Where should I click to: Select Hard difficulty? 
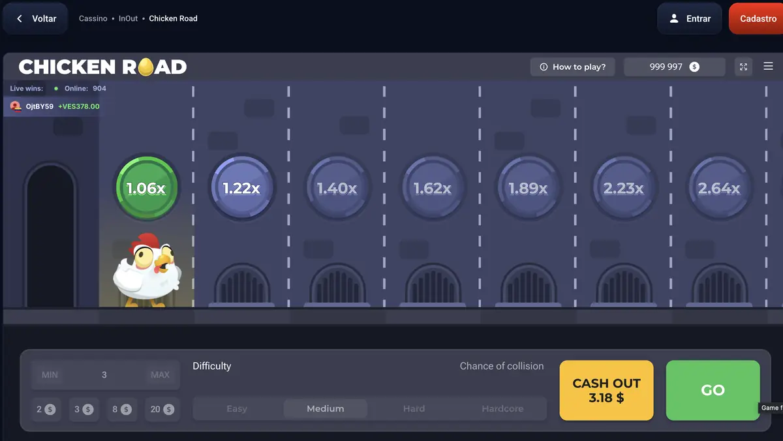click(x=414, y=408)
